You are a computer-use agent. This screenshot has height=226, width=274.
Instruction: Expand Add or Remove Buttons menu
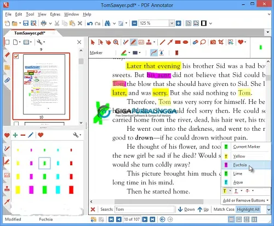[x=246, y=200]
